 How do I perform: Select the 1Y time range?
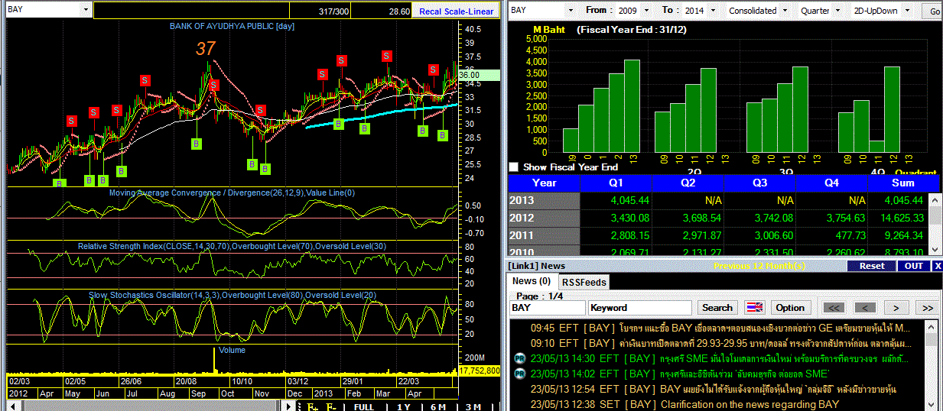(403, 406)
